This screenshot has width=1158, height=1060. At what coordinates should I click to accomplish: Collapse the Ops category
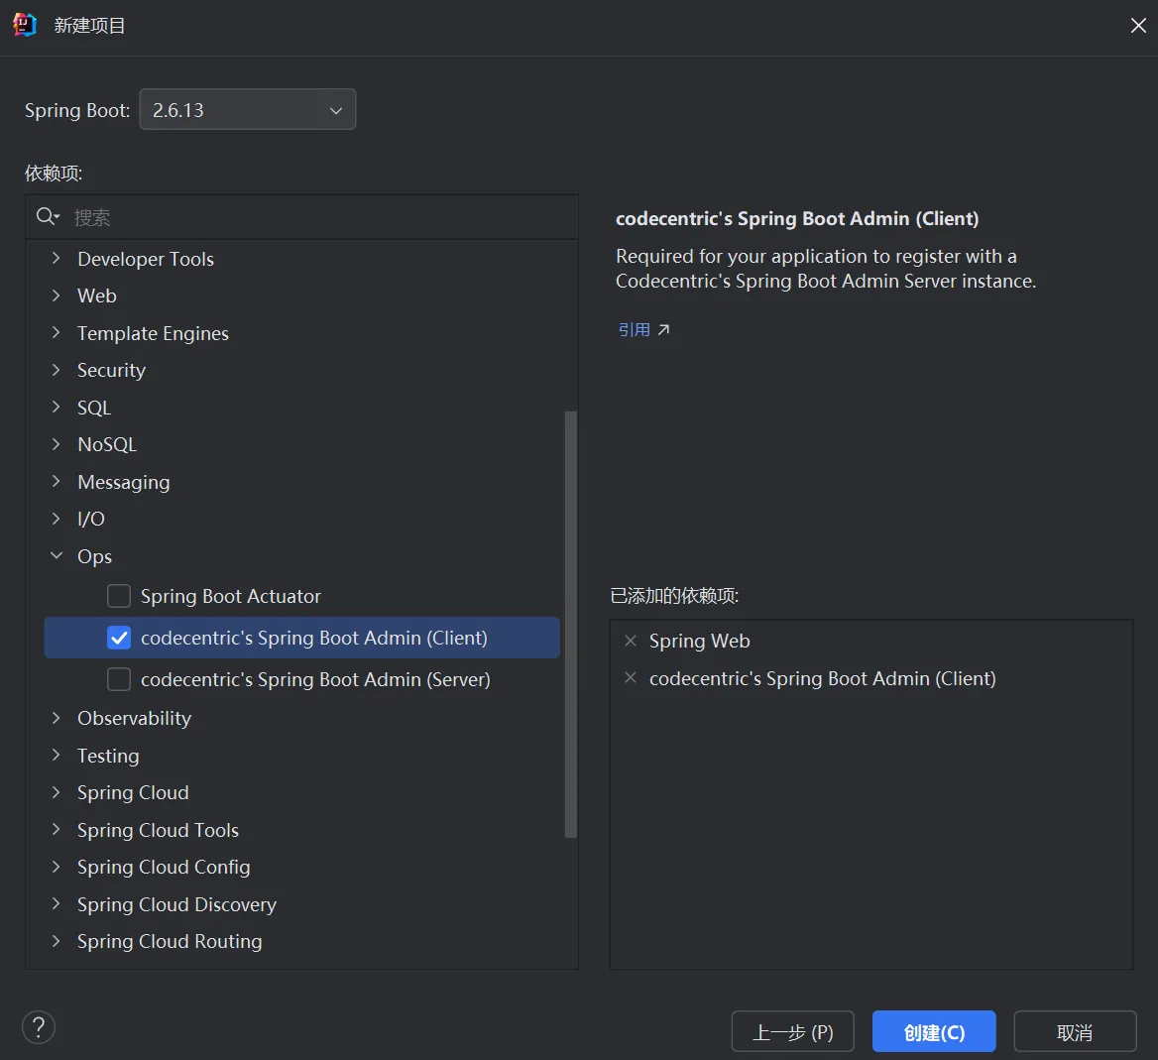tap(57, 556)
